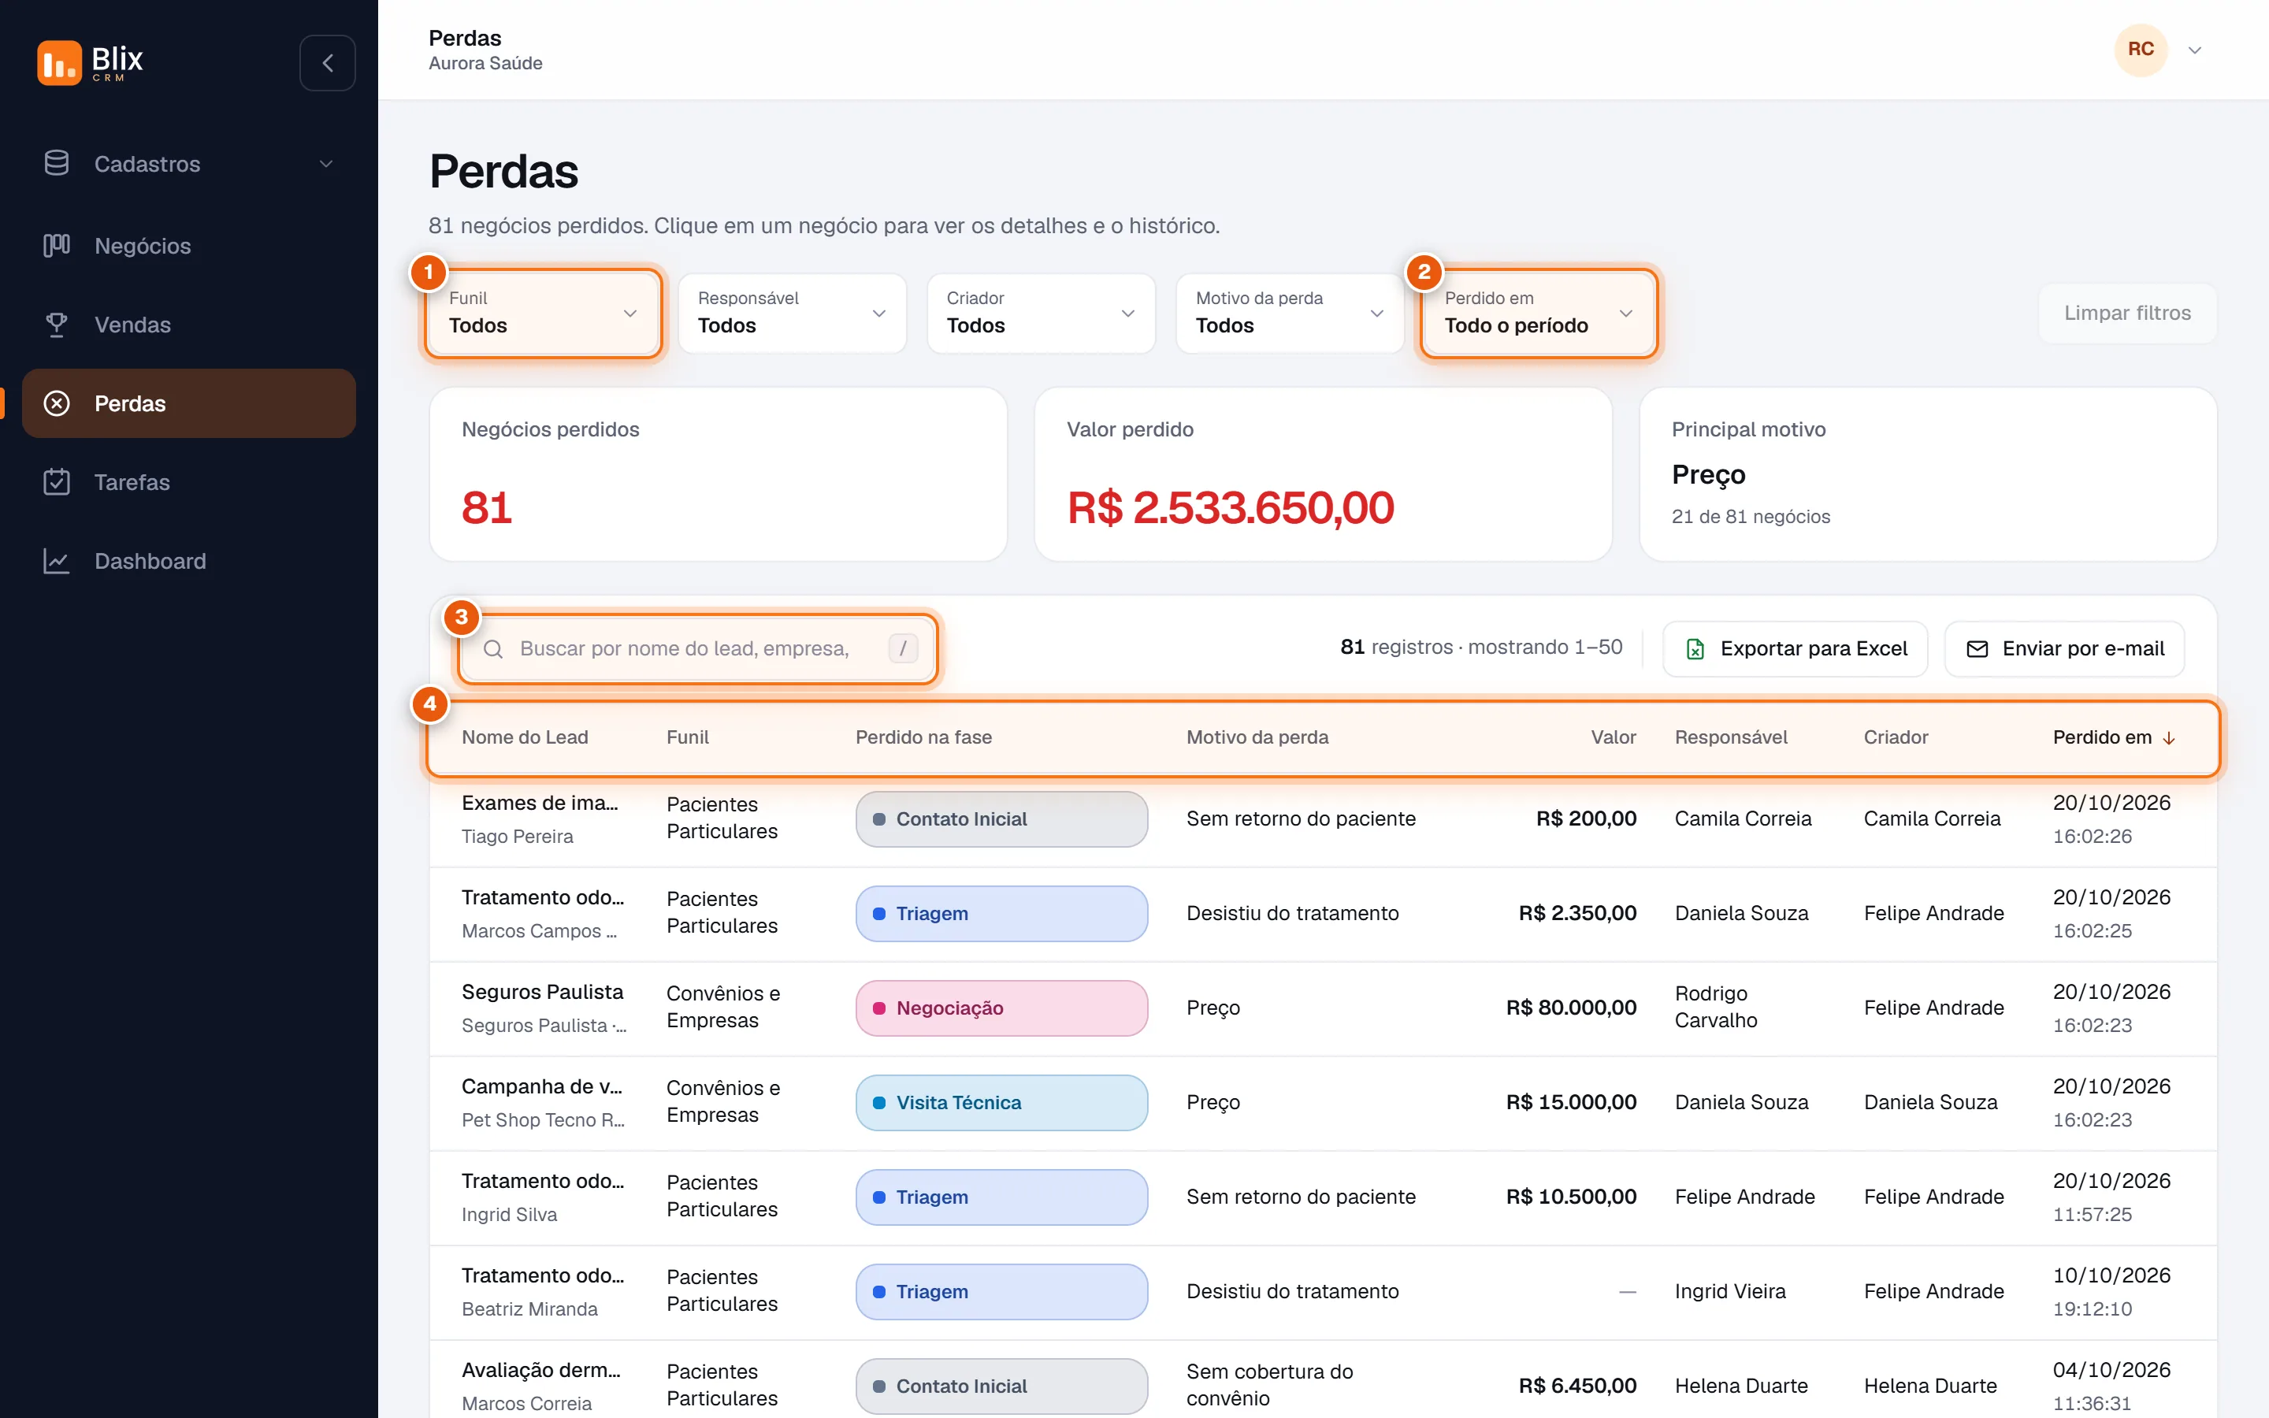The image size is (2269, 1418).
Task: Open Vendas from the sidebar
Action: pyautogui.click(x=188, y=325)
